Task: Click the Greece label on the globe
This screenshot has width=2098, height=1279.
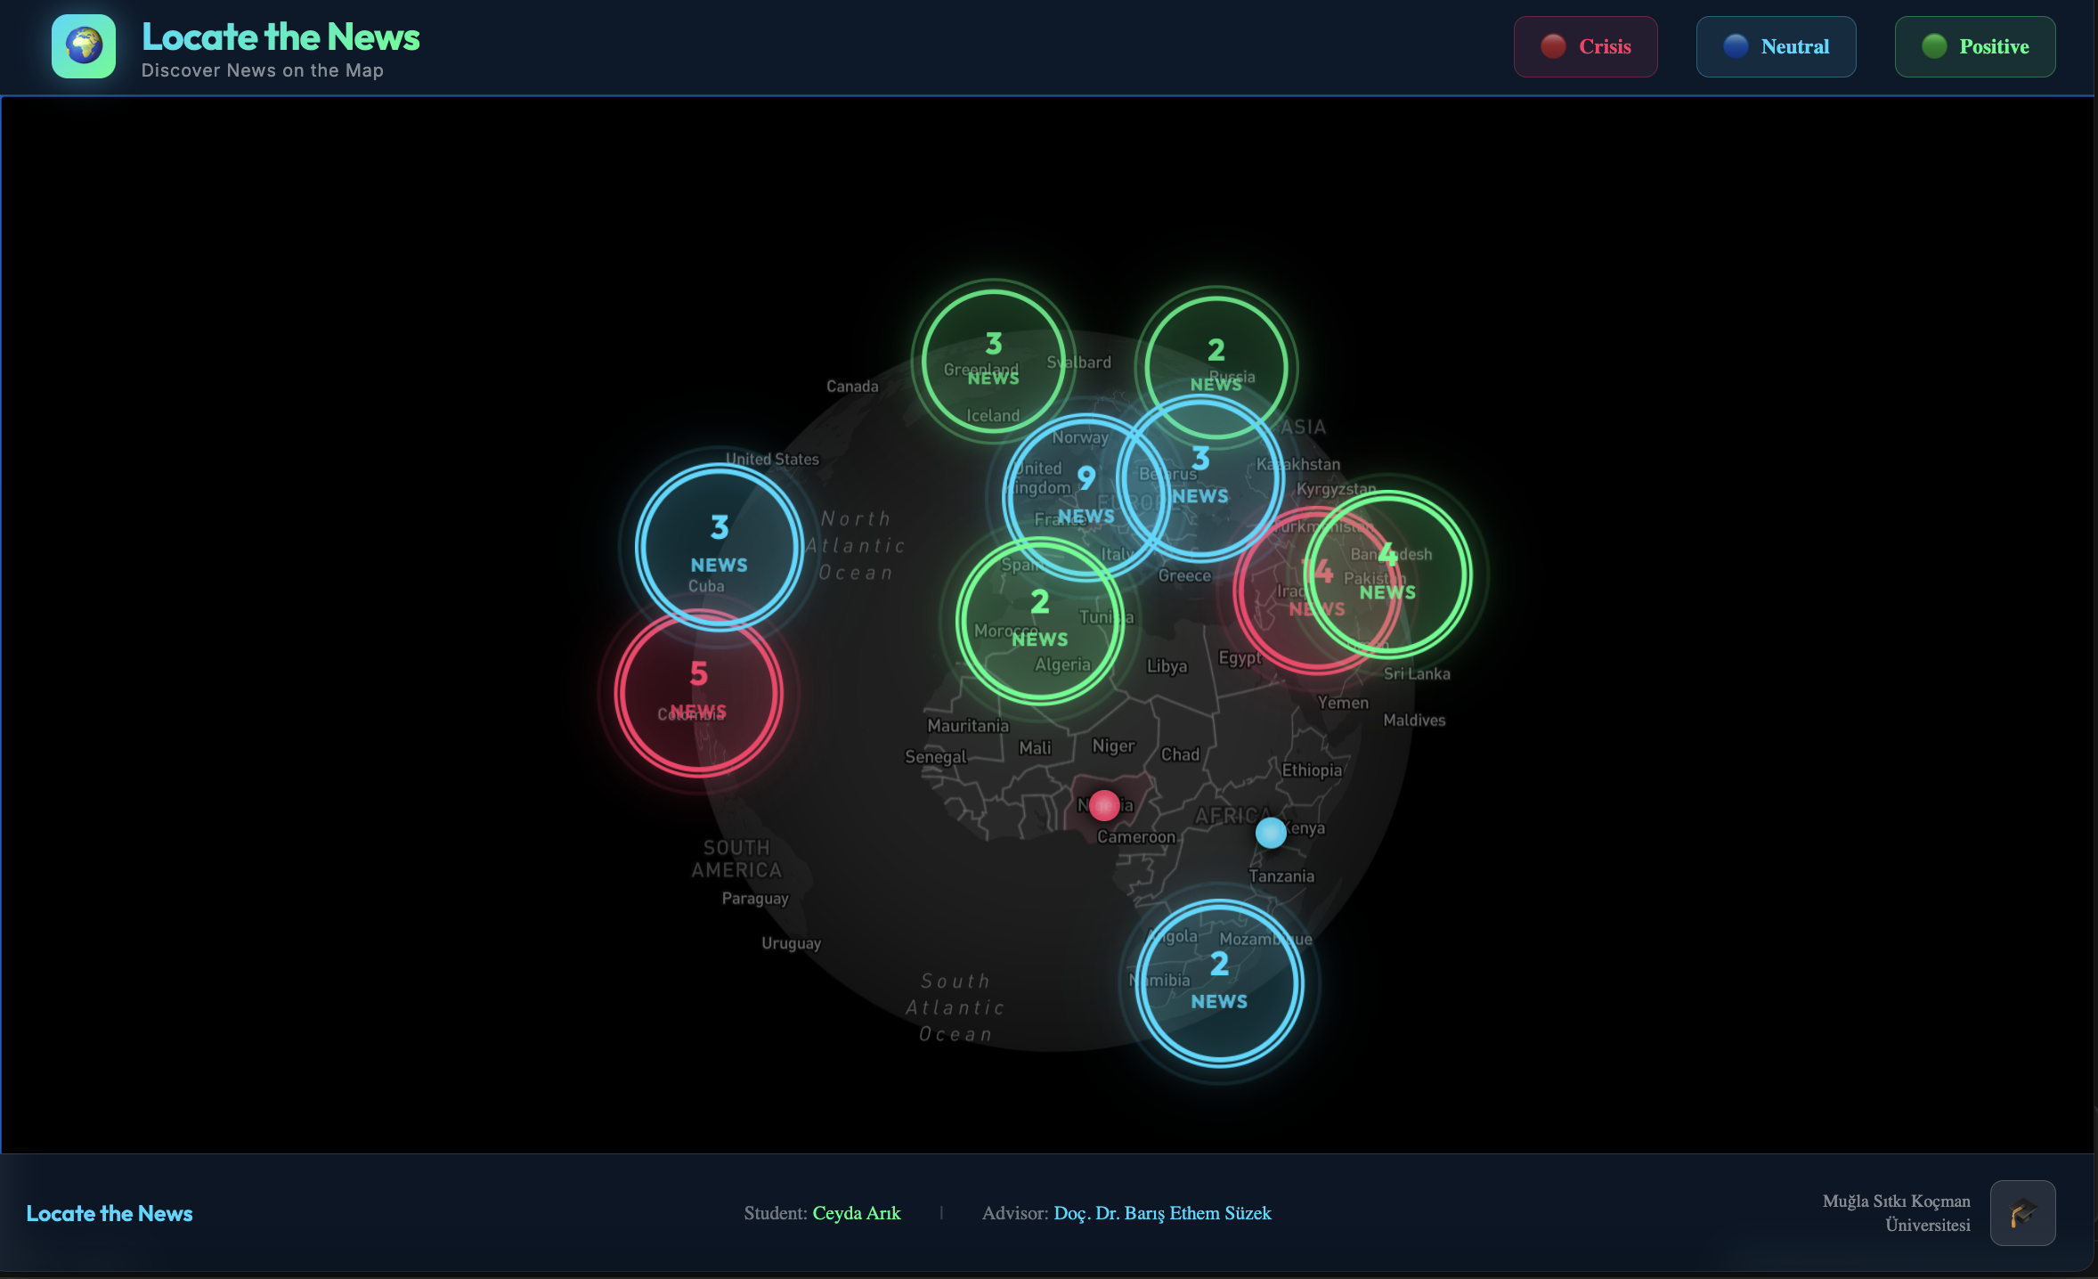Action: click(1184, 576)
